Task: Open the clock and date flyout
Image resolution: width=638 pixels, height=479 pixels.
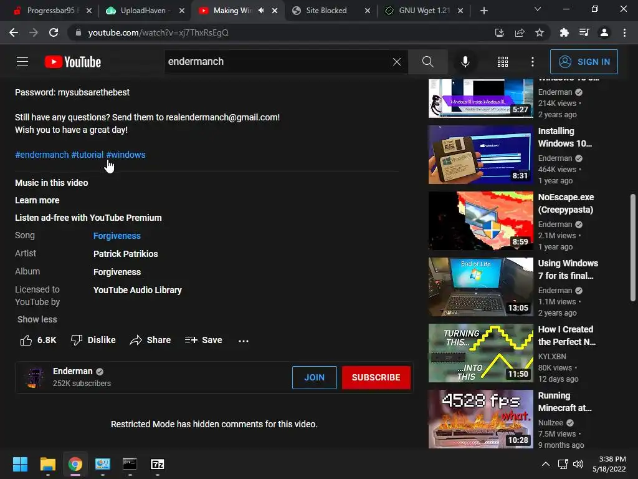Action: tap(609, 464)
